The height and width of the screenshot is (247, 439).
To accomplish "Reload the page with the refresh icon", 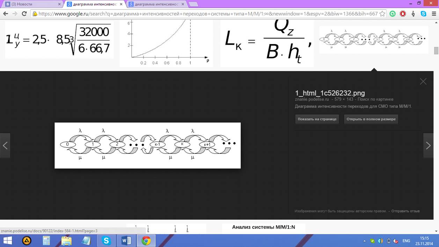I will [24, 14].
